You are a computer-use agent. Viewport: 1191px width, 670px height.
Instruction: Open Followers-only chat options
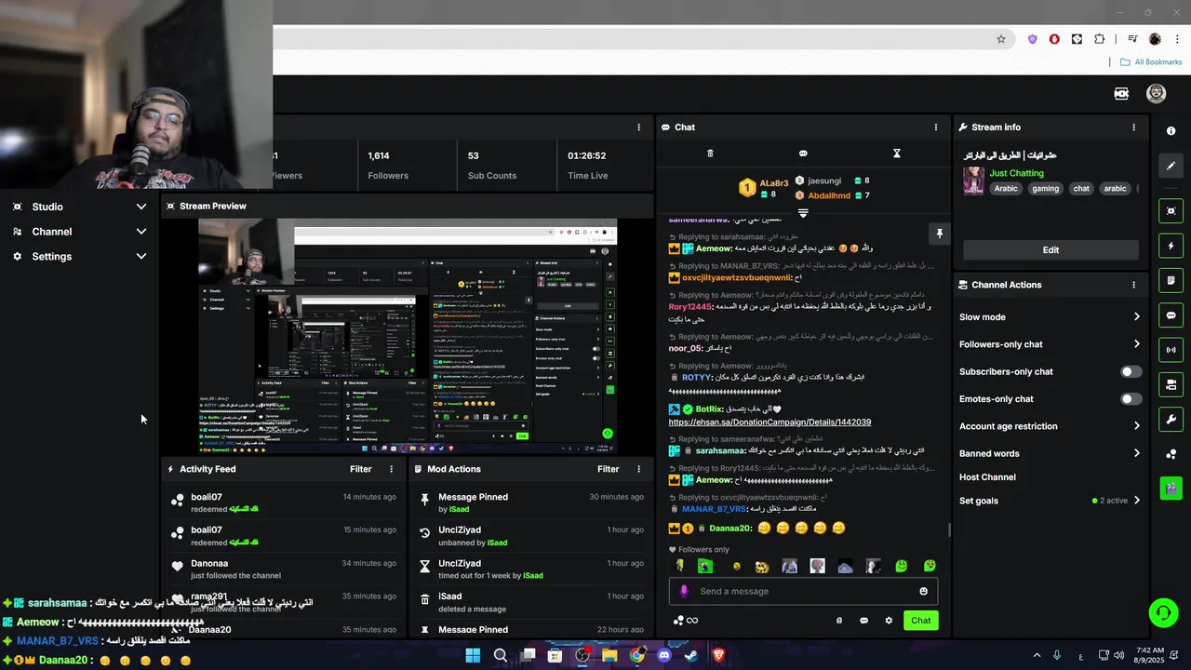(x=1050, y=344)
